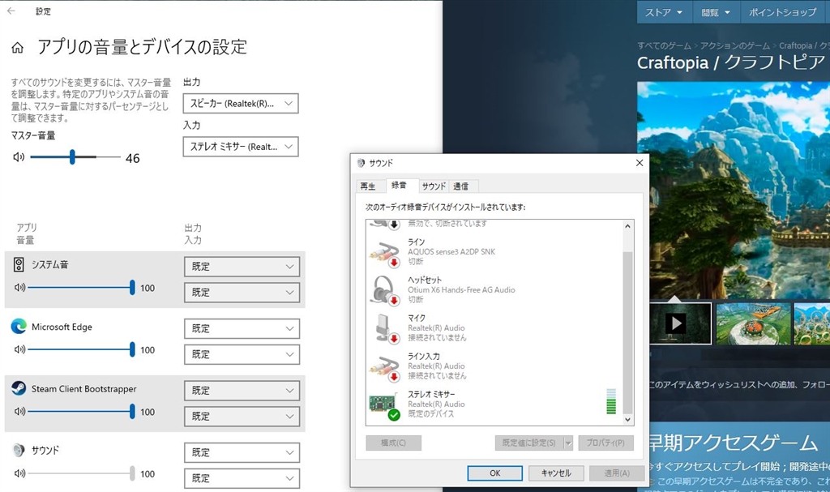Open システム音 output 既定 dropdown
Screen dimensions: 830x492
point(242,267)
